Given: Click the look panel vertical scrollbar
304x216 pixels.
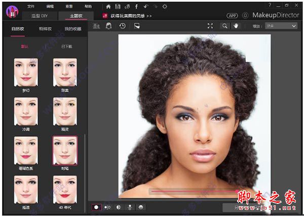Looking at the screenshot, I should click(85, 173).
